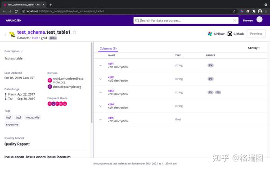Open the Airflow lineage link
Image resolution: width=270 pixels, height=169 pixels.
click(x=216, y=34)
